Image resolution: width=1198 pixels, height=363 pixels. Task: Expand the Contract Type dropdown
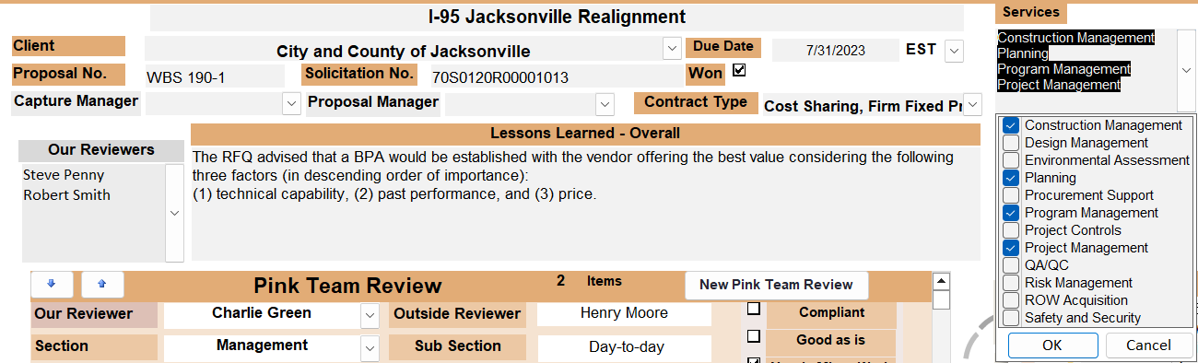point(972,104)
